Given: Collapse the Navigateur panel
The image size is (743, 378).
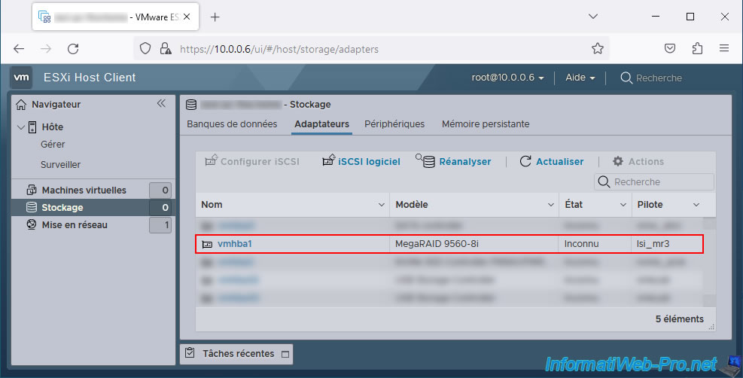Looking at the screenshot, I should pyautogui.click(x=161, y=103).
